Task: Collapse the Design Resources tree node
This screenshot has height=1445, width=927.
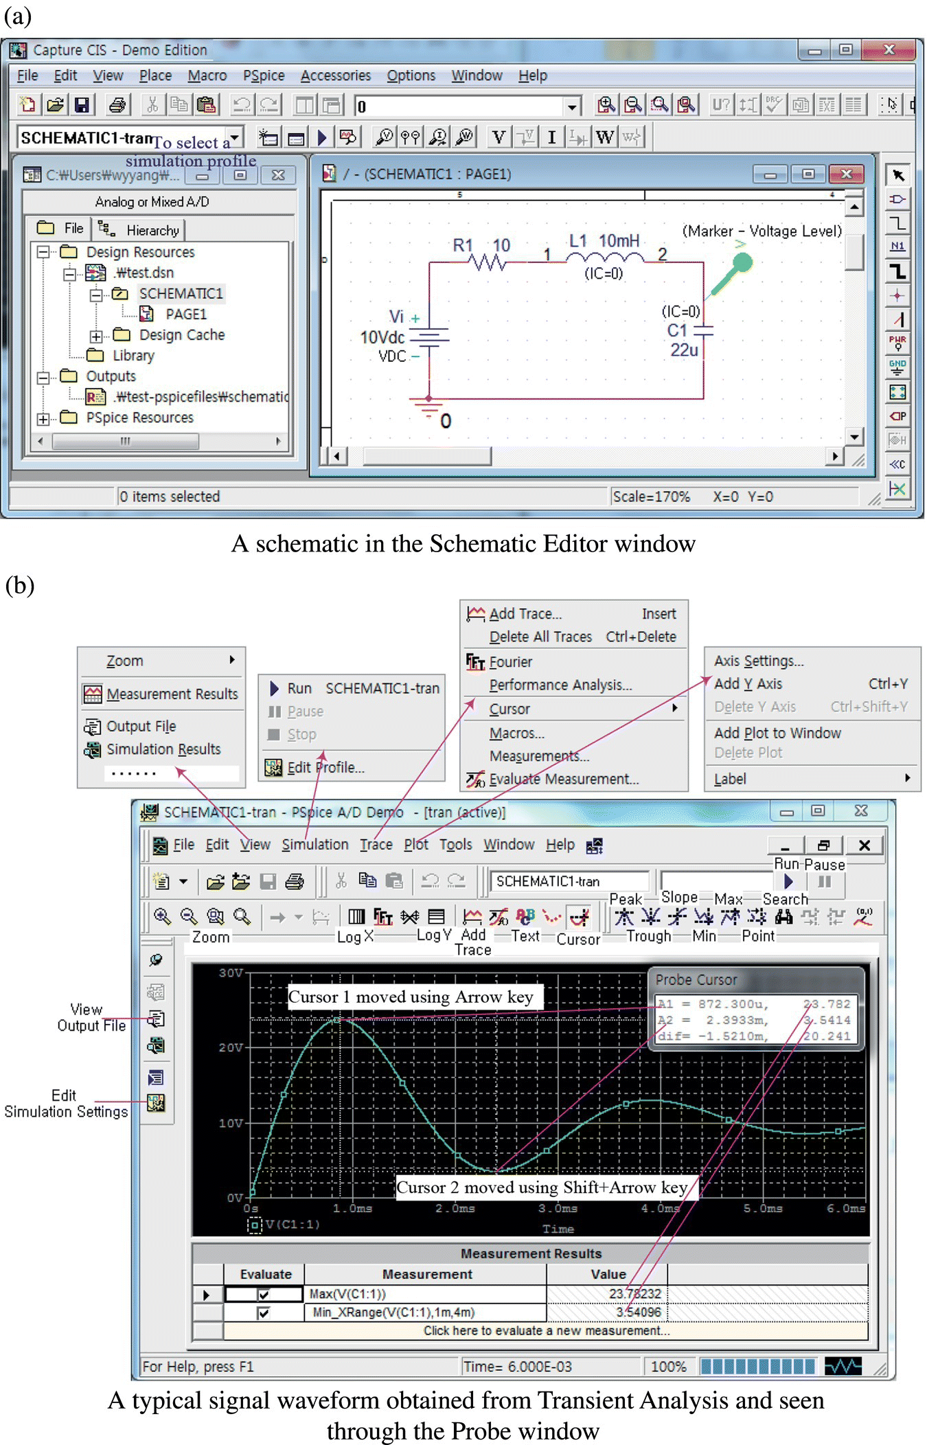Action: [43, 252]
